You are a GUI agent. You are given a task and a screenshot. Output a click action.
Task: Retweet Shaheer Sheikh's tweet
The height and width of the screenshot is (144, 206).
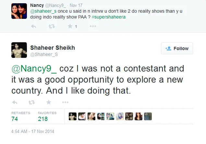pos(31,102)
